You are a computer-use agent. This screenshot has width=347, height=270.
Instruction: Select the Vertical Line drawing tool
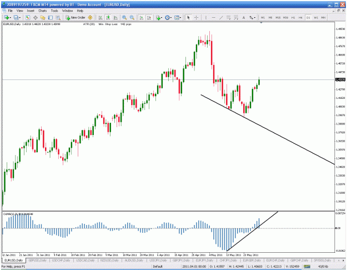tap(206, 17)
